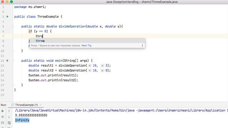The image size is (228, 128).
Task: Click the Run: panel label
Action: click(x=4, y=105)
